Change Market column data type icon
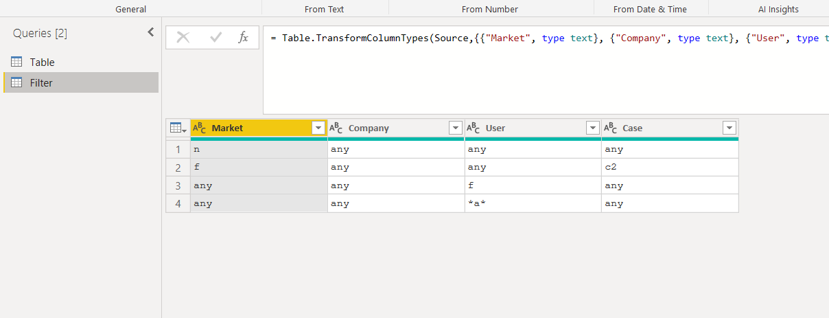The height and width of the screenshot is (318, 829). pyautogui.click(x=199, y=128)
